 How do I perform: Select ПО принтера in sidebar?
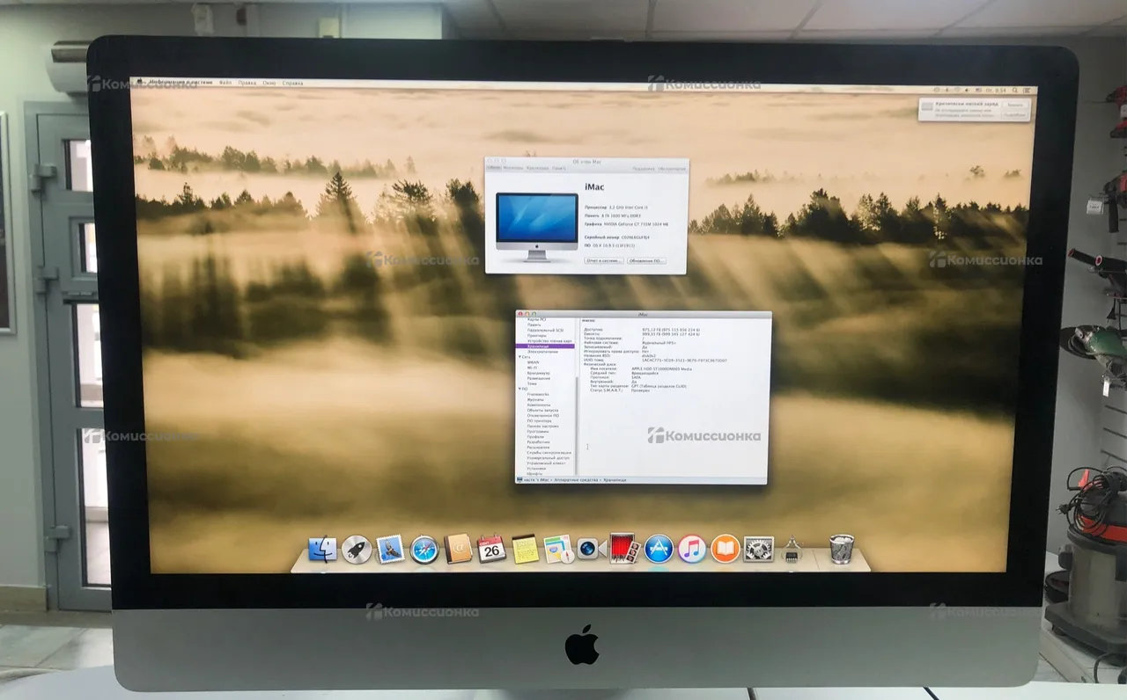coord(540,421)
